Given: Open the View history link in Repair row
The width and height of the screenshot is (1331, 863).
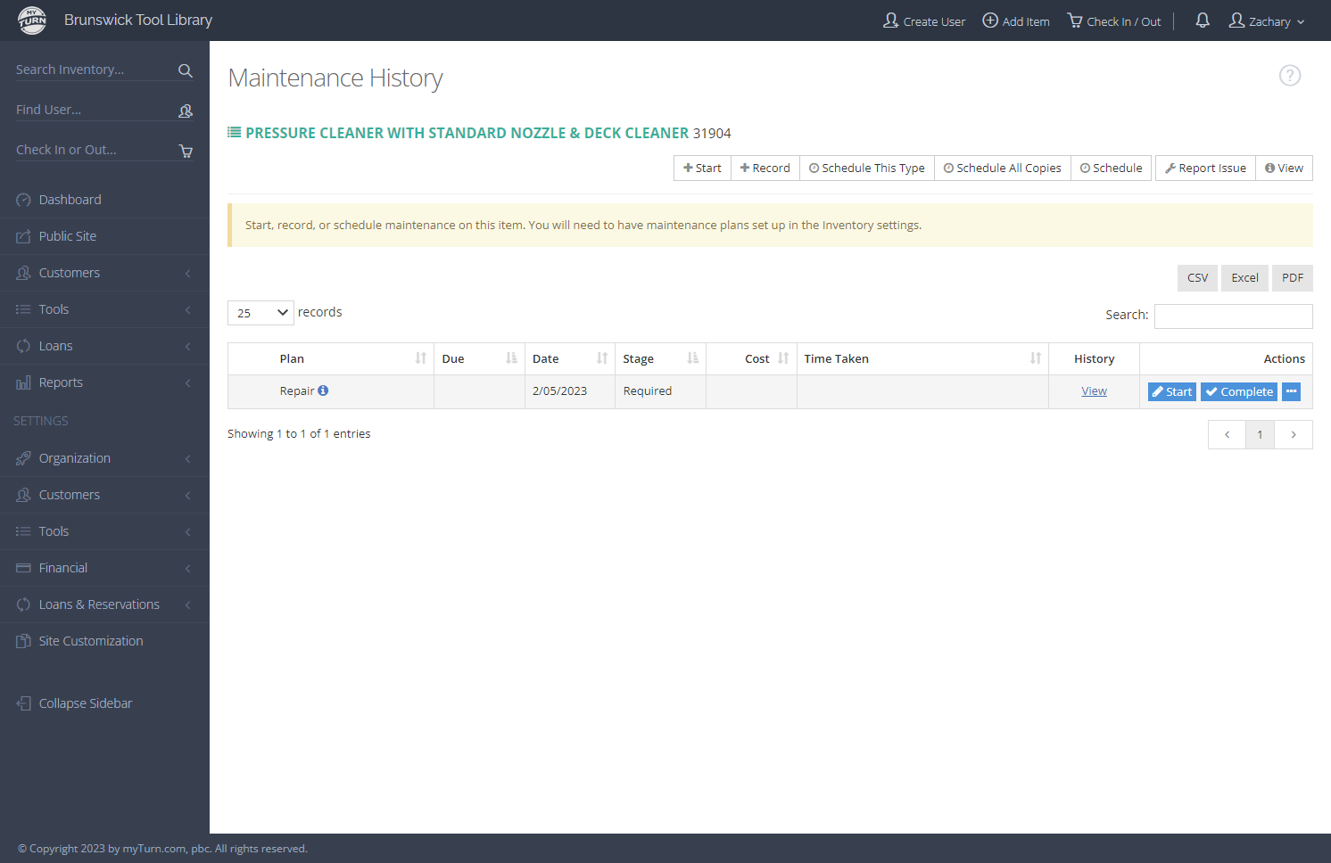Looking at the screenshot, I should 1094,391.
